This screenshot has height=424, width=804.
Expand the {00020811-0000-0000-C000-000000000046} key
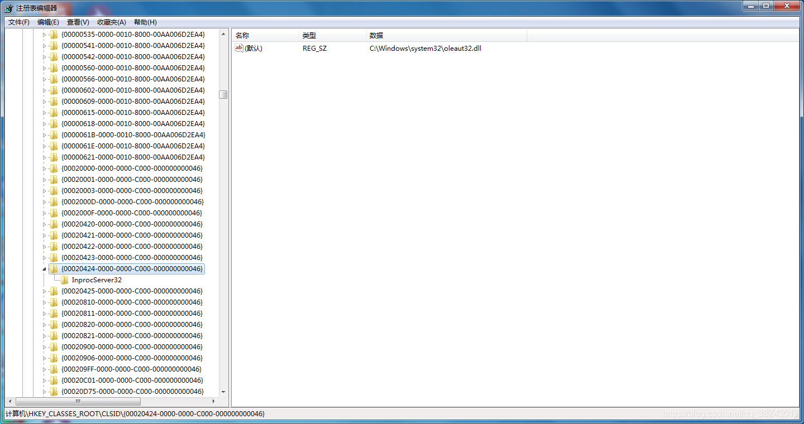tap(45, 314)
